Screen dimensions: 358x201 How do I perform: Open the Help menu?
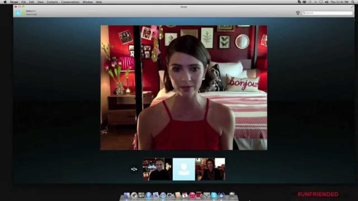[x=99, y=2]
